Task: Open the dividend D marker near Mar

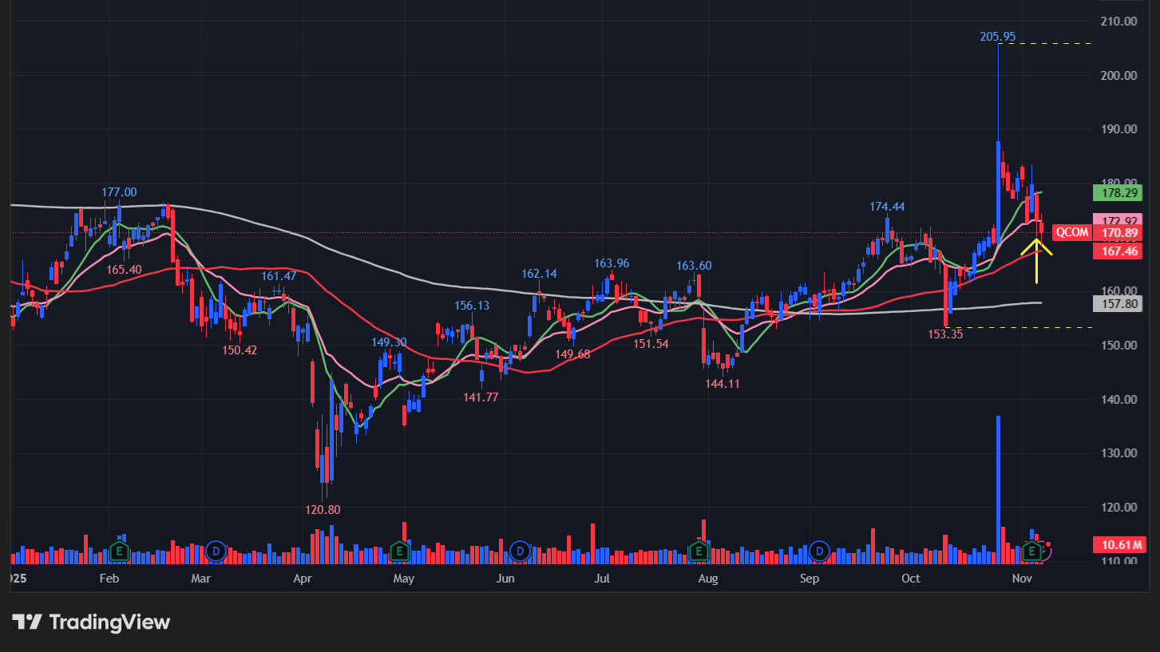Action: [x=216, y=551]
